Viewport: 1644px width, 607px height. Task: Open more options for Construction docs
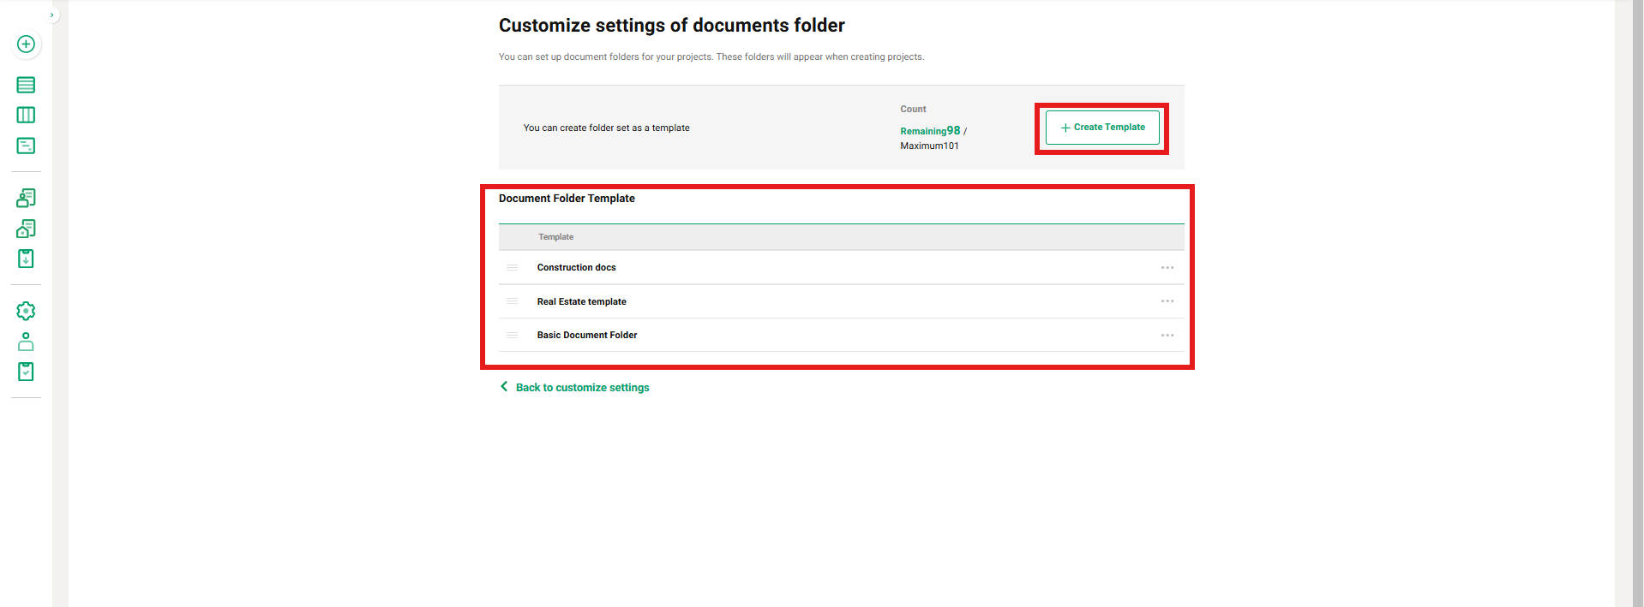pos(1167,268)
